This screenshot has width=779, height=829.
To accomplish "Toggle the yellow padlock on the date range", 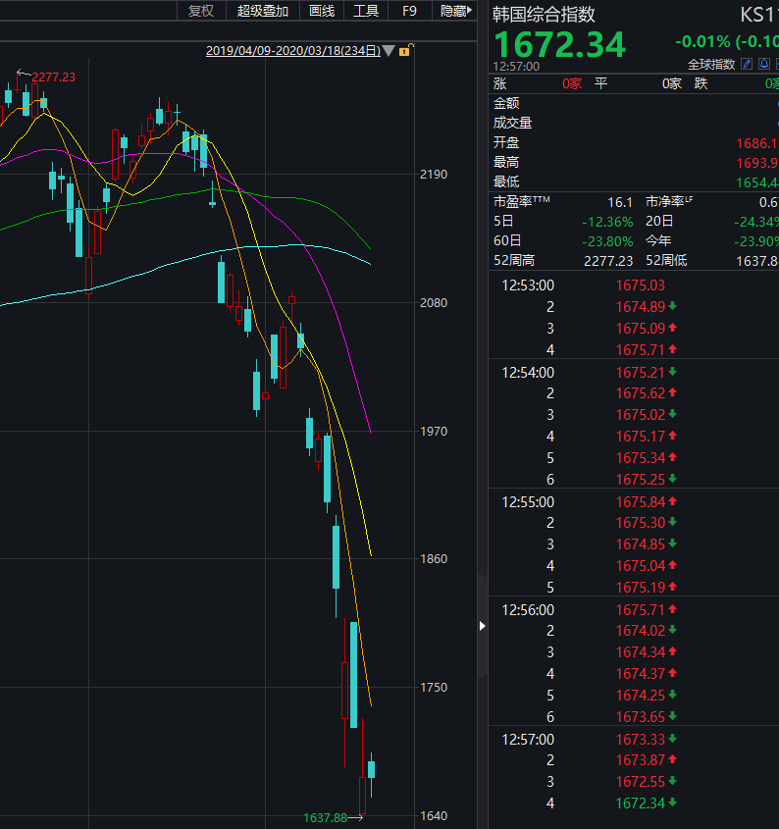I will (x=404, y=51).
